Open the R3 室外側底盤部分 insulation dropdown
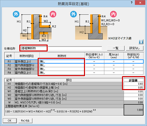Image resolution: width=147 pixels, height=126 pixels. [x=62, y=69]
